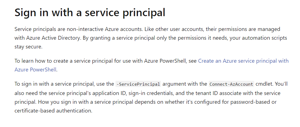The image size is (300, 127).
Task: Click the word "non-interactive"
Action: 80,29
